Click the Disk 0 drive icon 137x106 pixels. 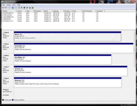point(4,32)
